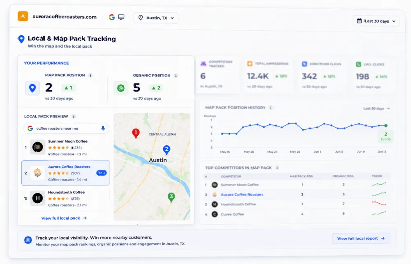
Task: Click the target icon in bottom banner
Action: click(28, 240)
